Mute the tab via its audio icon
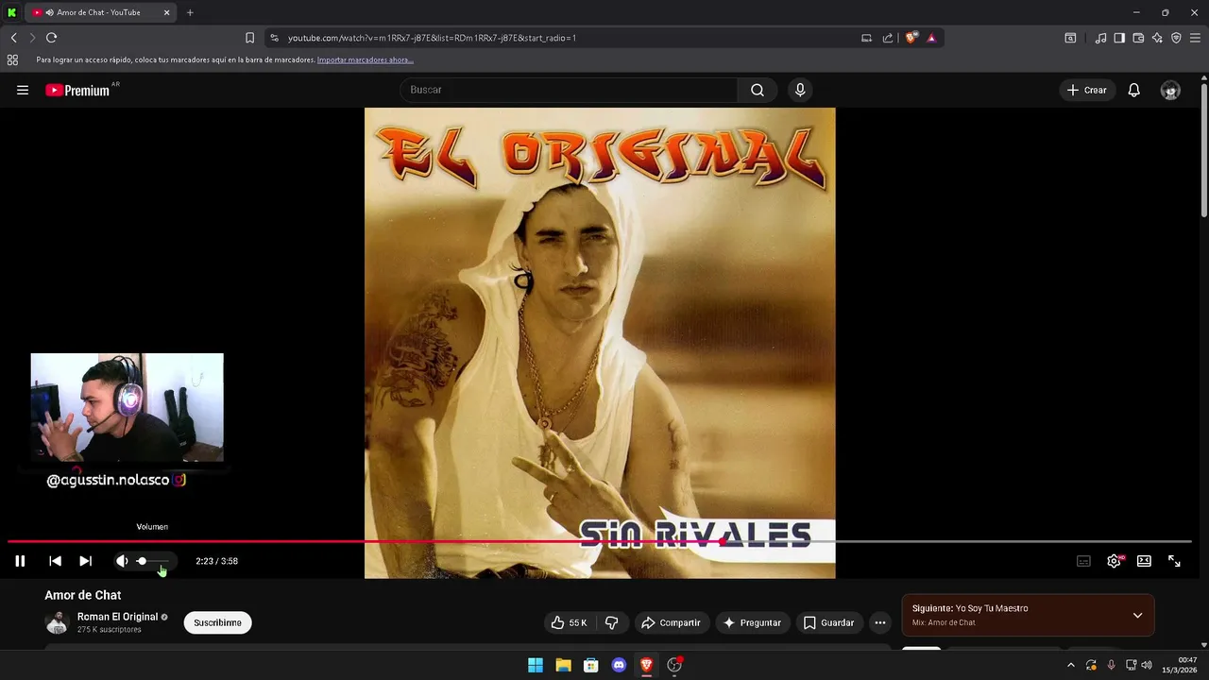The width and height of the screenshot is (1209, 680). (x=49, y=12)
